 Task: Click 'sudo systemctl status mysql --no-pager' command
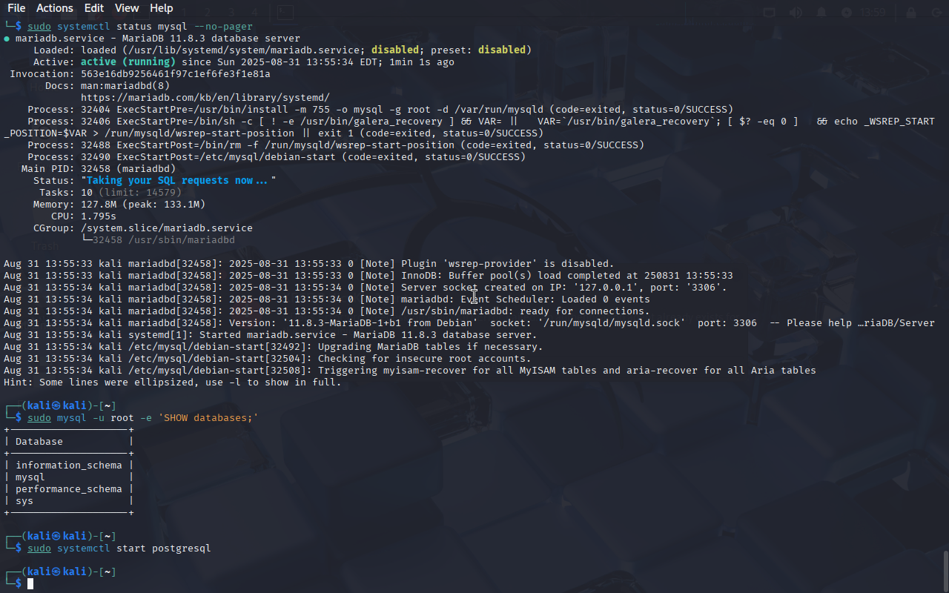[x=140, y=27]
